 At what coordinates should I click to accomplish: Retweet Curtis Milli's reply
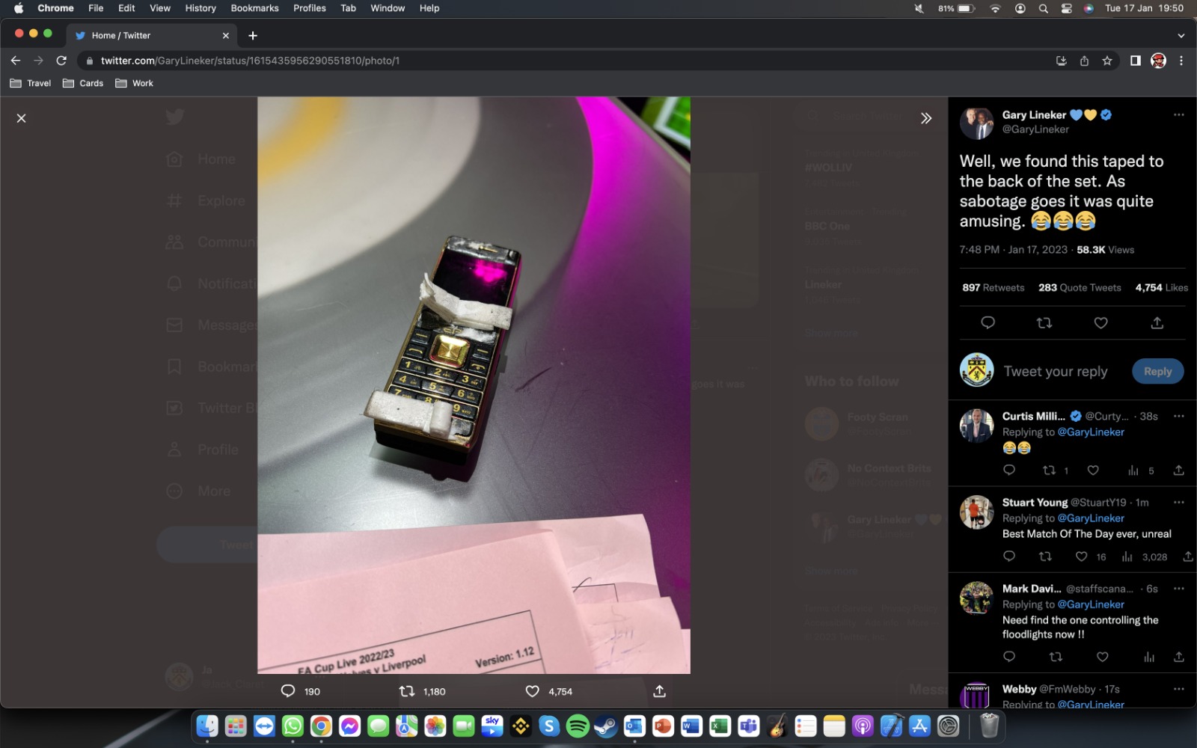click(1049, 470)
